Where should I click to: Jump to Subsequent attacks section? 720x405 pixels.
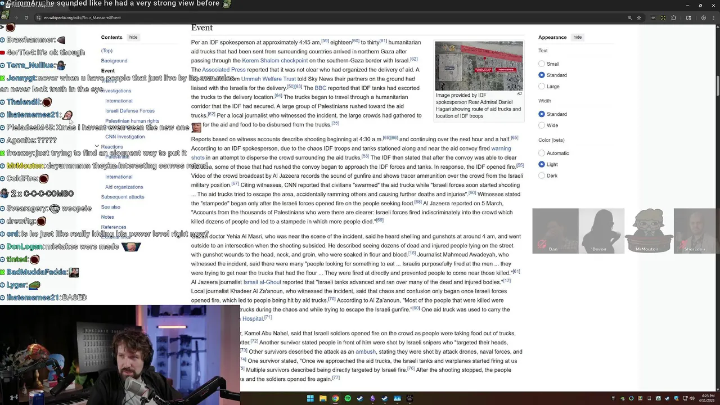pos(123,197)
